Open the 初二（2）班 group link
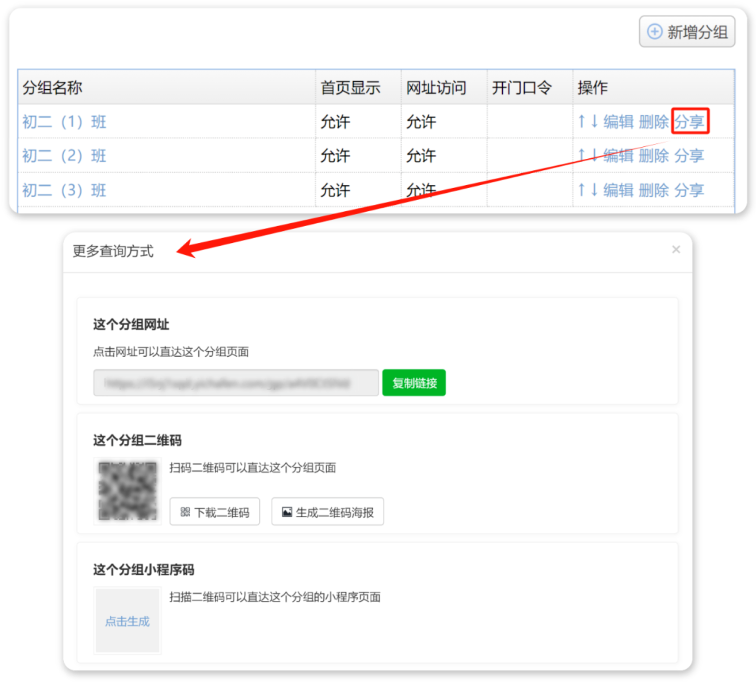Image resolution: width=756 pixels, height=684 pixels. click(64, 156)
